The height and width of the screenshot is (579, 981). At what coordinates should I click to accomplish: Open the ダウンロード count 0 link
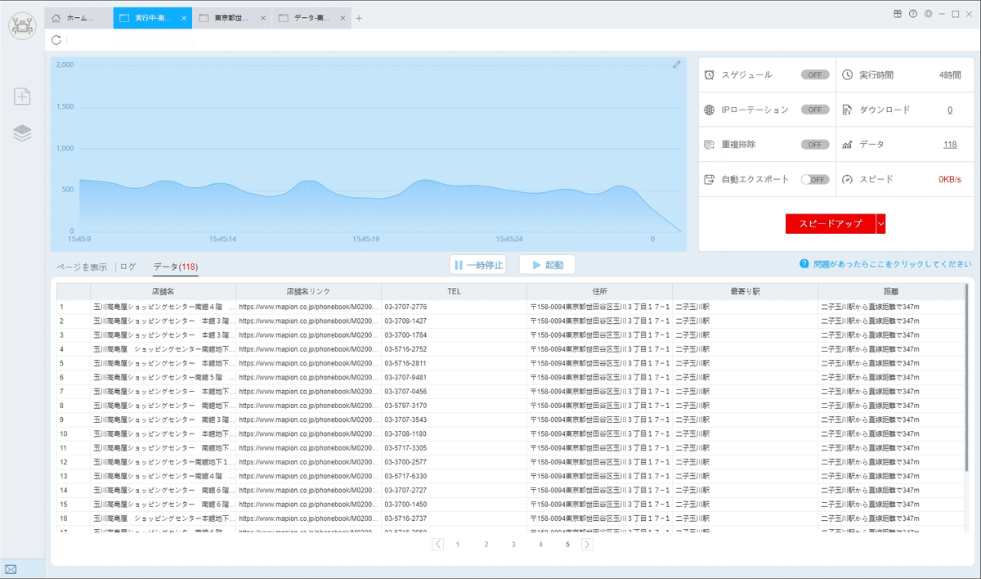[x=949, y=110]
